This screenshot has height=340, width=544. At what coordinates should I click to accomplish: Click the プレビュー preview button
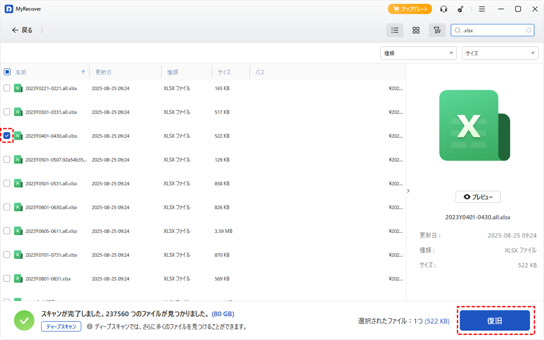478,197
